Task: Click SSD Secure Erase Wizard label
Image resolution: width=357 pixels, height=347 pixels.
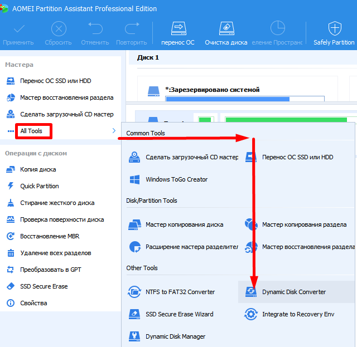Action: (180, 314)
